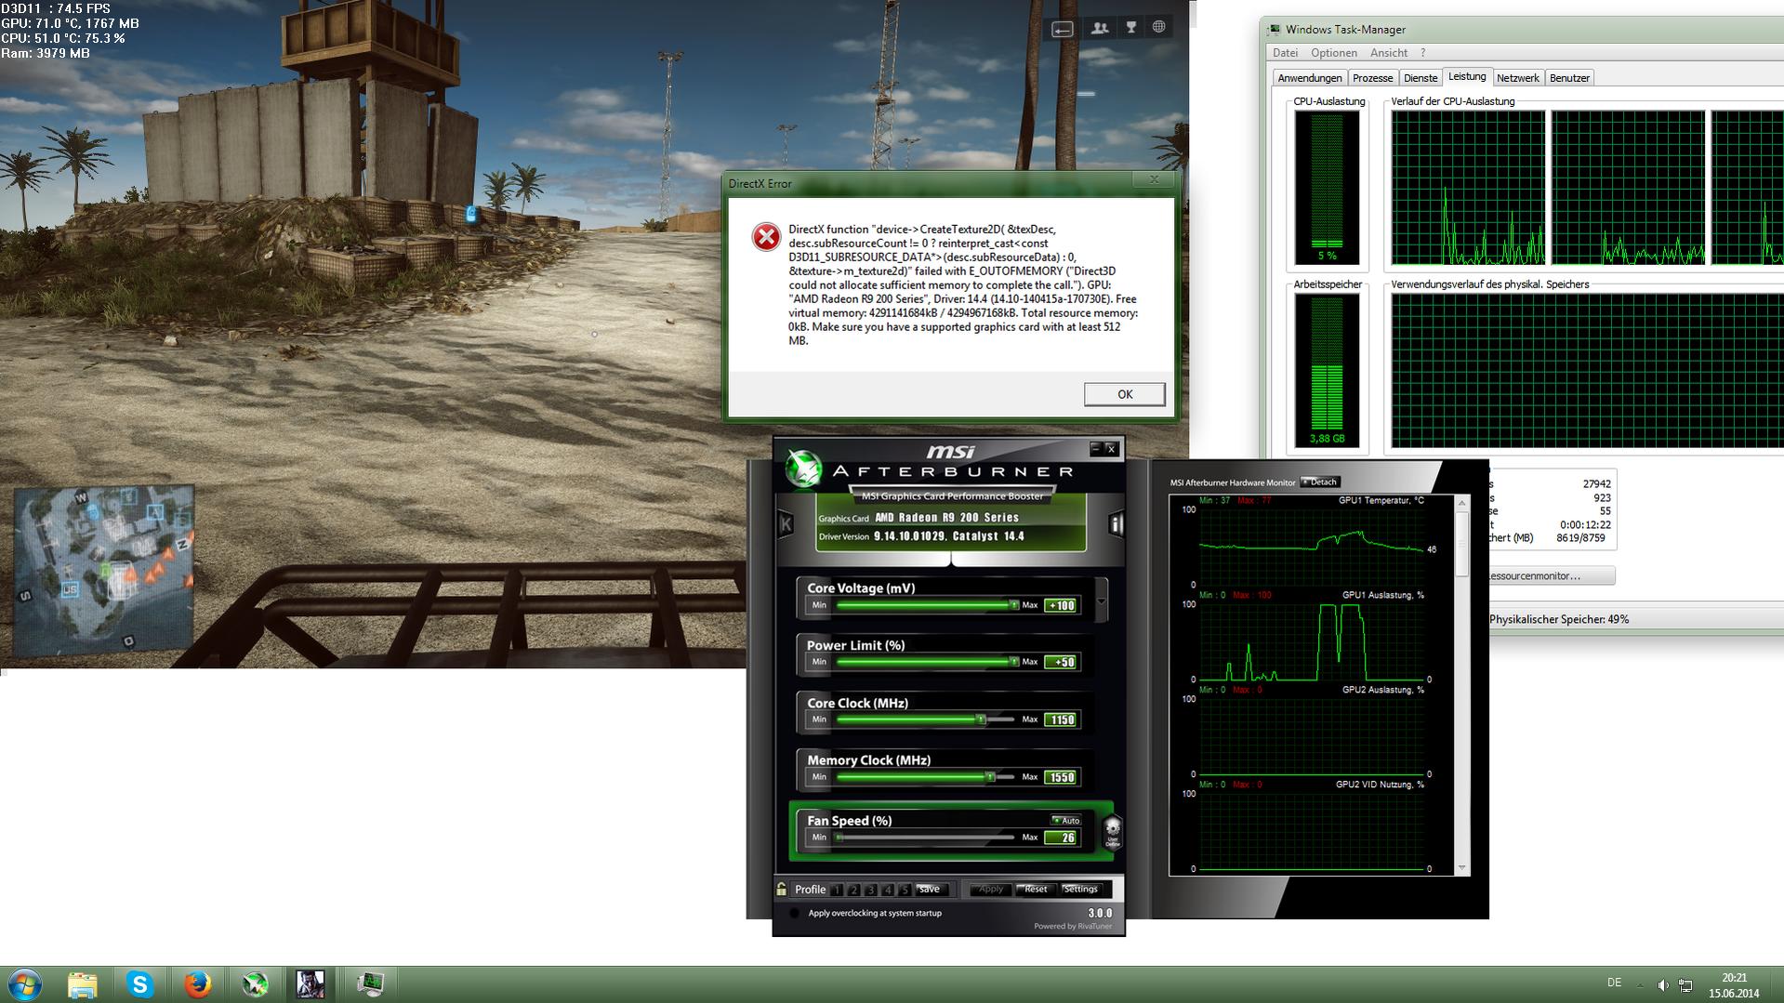Screen dimensions: 1784x1003
Task: Select Afterburner profile slot 4
Action: pyautogui.click(x=888, y=890)
